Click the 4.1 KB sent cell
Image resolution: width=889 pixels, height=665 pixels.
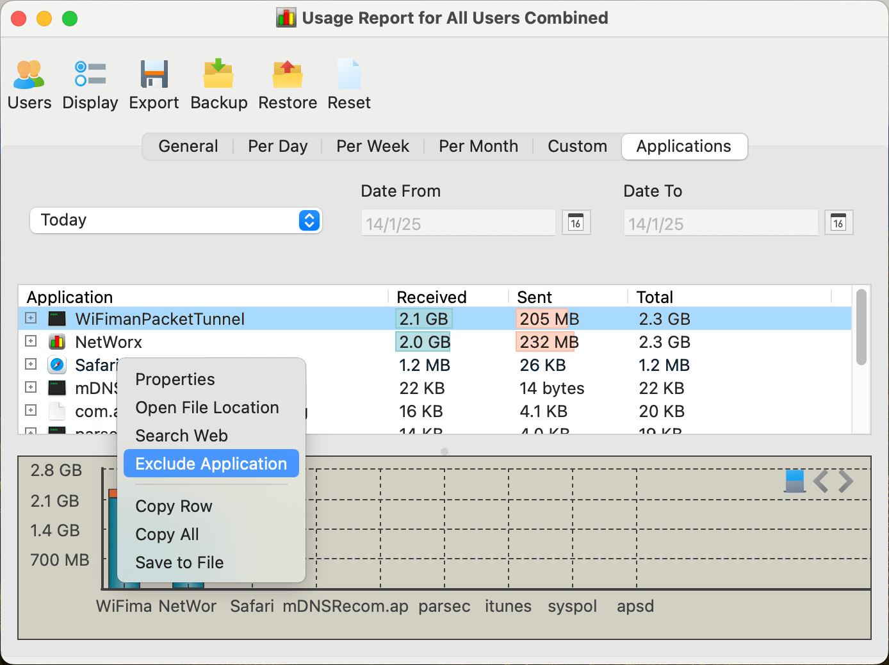(x=544, y=411)
